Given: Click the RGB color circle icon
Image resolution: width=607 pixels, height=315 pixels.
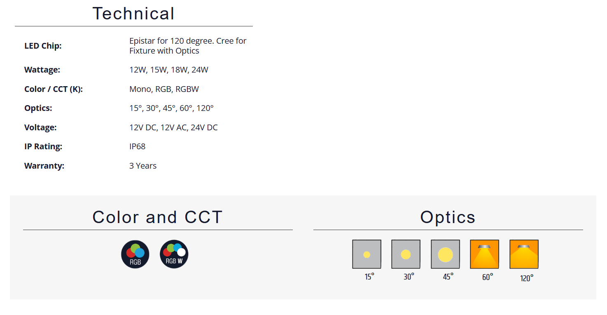Looking at the screenshot, I should [x=135, y=254].
